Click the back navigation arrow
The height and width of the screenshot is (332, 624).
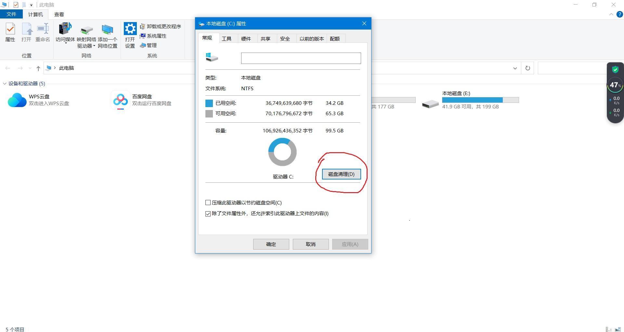pyautogui.click(x=8, y=68)
